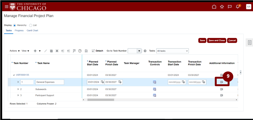The image size is (253, 120).
Task: Switch to the Tasks tab
Action: pos(9,30)
